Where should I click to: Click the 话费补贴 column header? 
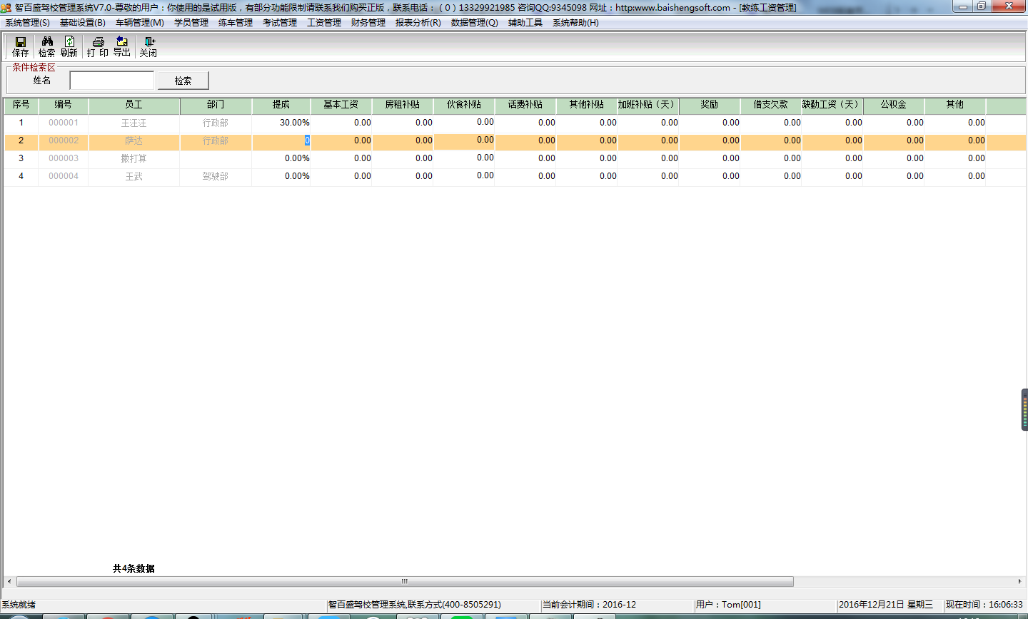click(525, 105)
